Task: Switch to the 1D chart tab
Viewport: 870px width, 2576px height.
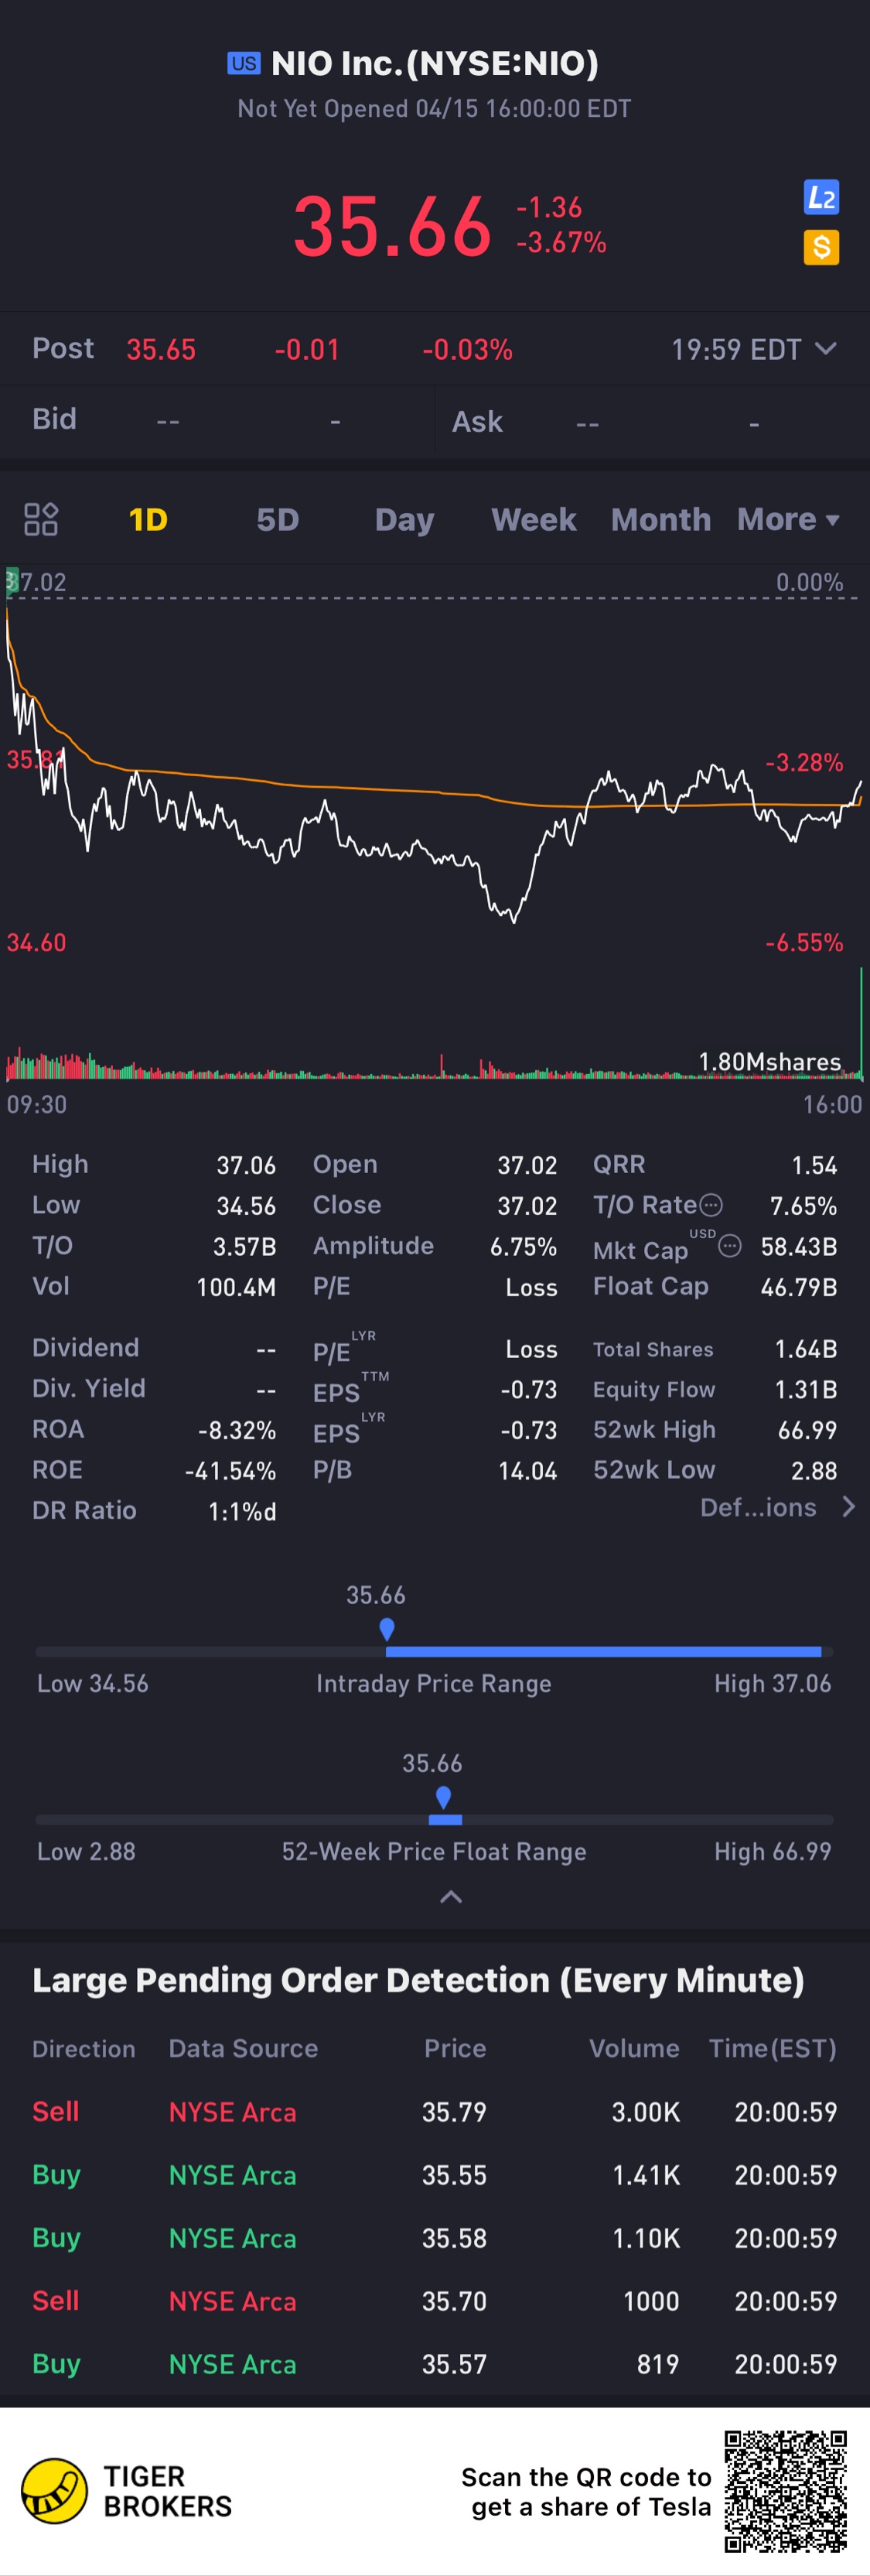Action: click(x=148, y=520)
